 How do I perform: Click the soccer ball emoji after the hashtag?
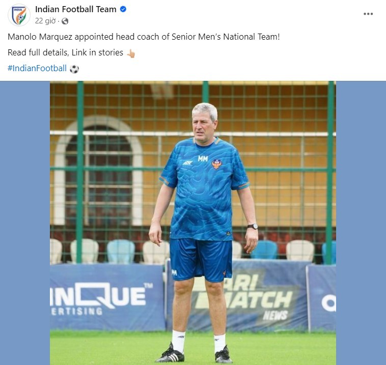74,69
